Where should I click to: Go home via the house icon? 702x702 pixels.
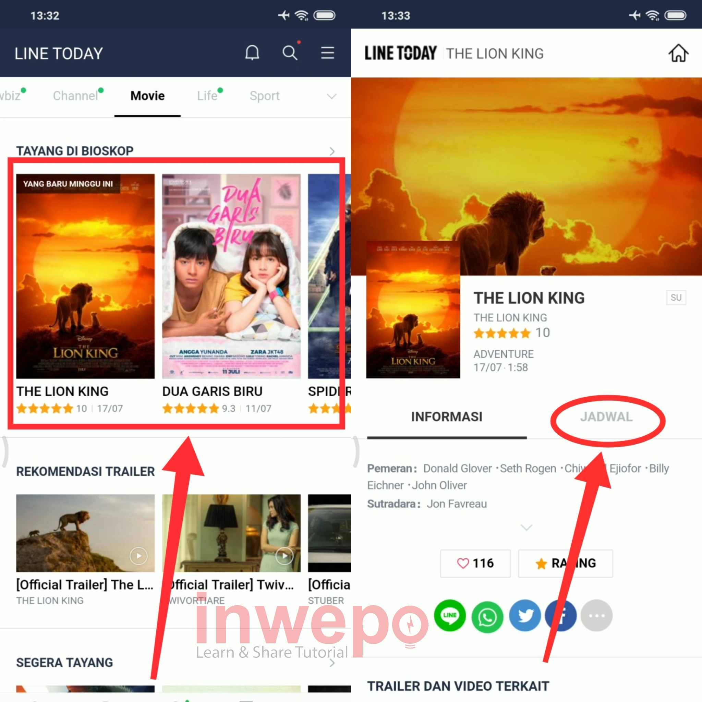[x=678, y=53]
